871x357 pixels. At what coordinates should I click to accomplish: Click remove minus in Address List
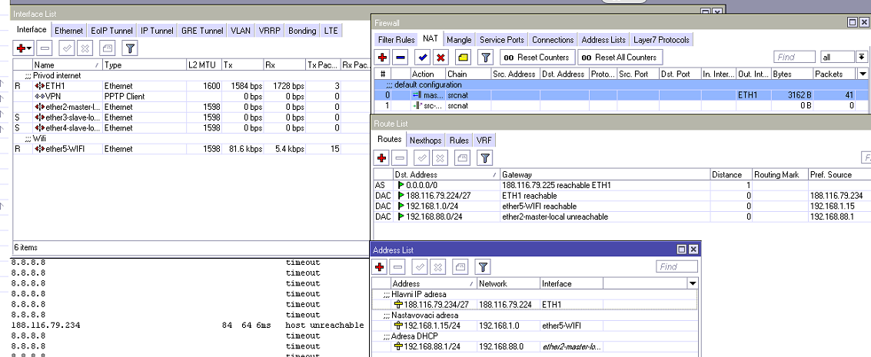click(x=398, y=267)
